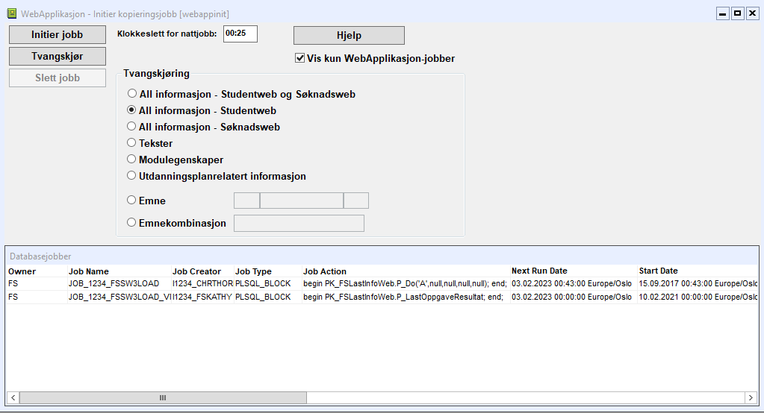Toggle Vis kun WebApplikasjon-jobber checkbox

[x=299, y=58]
